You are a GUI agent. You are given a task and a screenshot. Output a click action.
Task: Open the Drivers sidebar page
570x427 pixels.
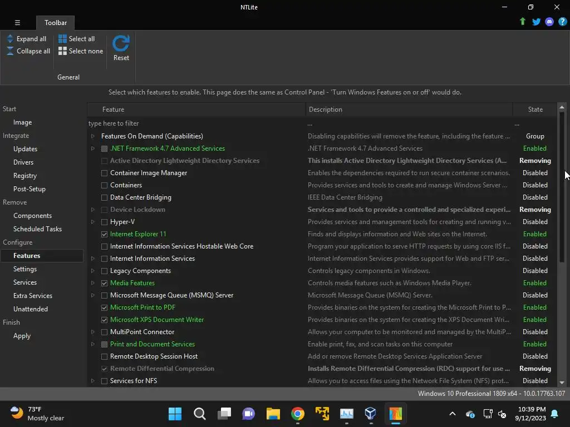23,162
